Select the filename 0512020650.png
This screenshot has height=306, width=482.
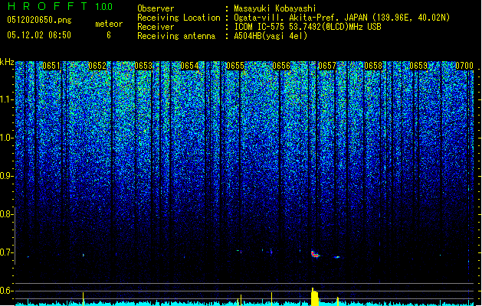tap(39, 20)
